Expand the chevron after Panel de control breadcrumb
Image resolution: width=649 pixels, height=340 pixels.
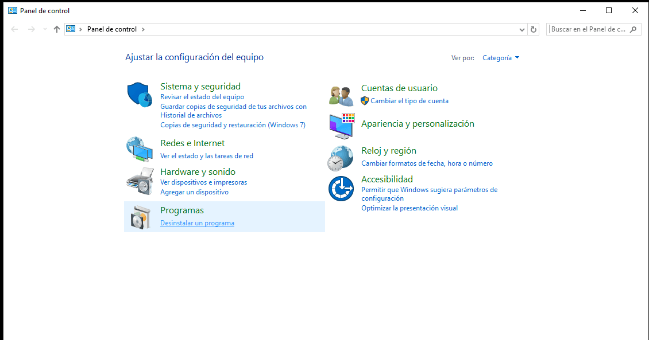(x=143, y=29)
